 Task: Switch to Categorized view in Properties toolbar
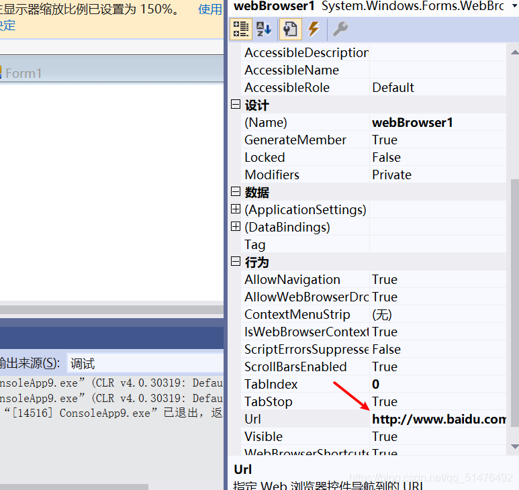pyautogui.click(x=240, y=29)
